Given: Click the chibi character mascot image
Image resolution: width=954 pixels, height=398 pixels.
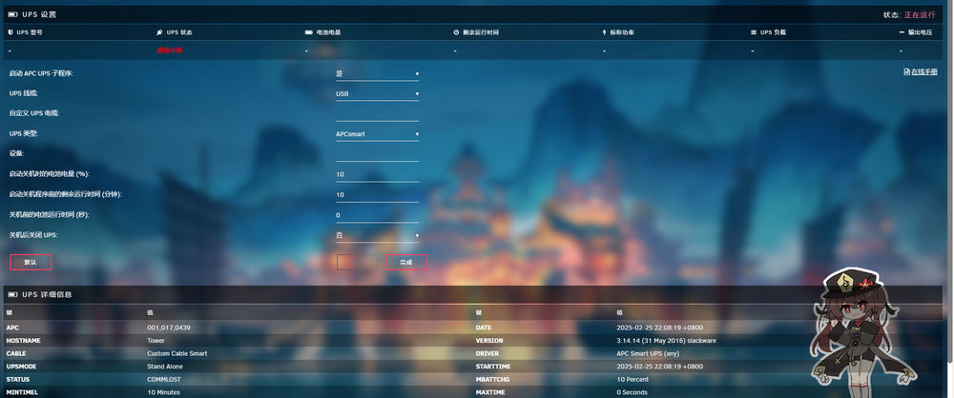Looking at the screenshot, I should tap(864, 332).
